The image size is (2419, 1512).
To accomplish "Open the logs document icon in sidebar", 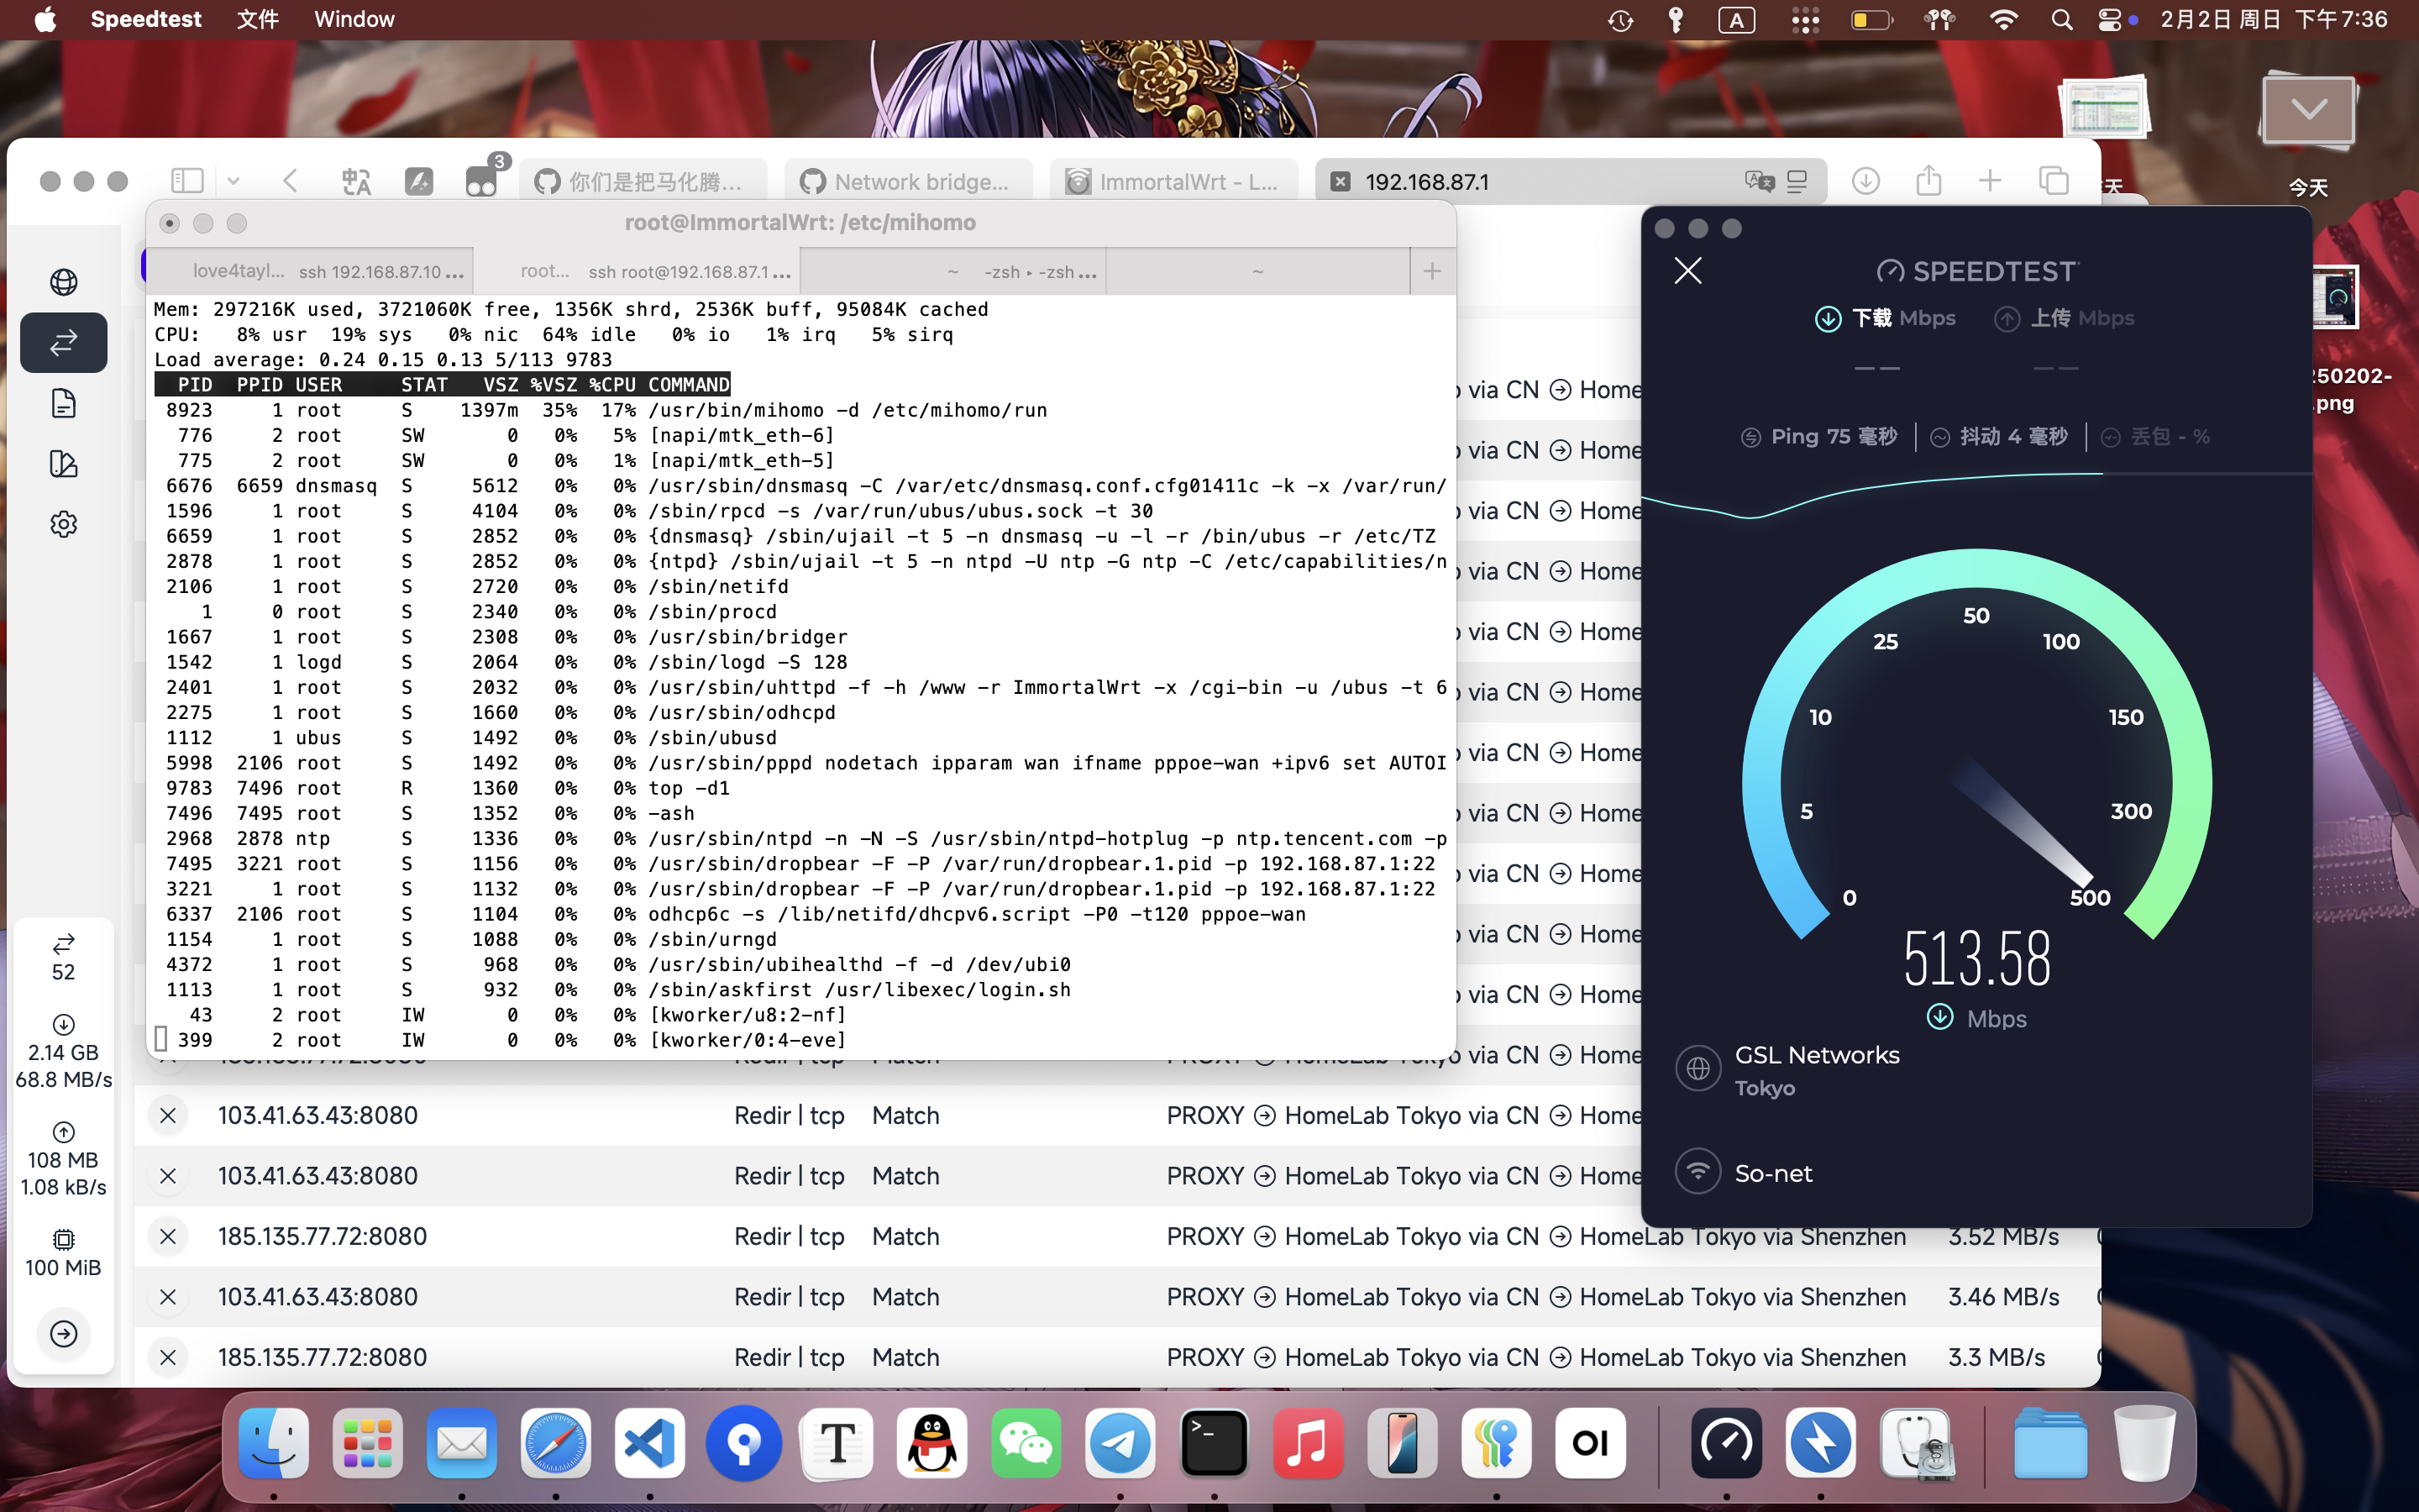I will [63, 403].
